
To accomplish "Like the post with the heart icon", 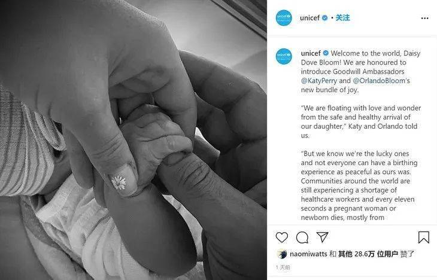I will 282,238.
